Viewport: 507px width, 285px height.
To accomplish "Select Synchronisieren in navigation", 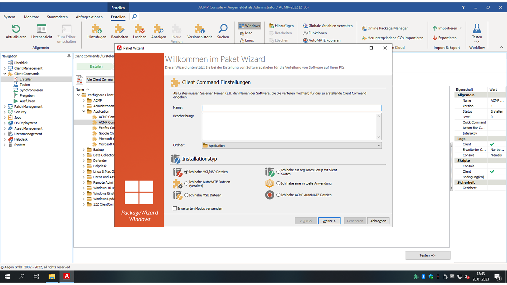I will pos(31,90).
